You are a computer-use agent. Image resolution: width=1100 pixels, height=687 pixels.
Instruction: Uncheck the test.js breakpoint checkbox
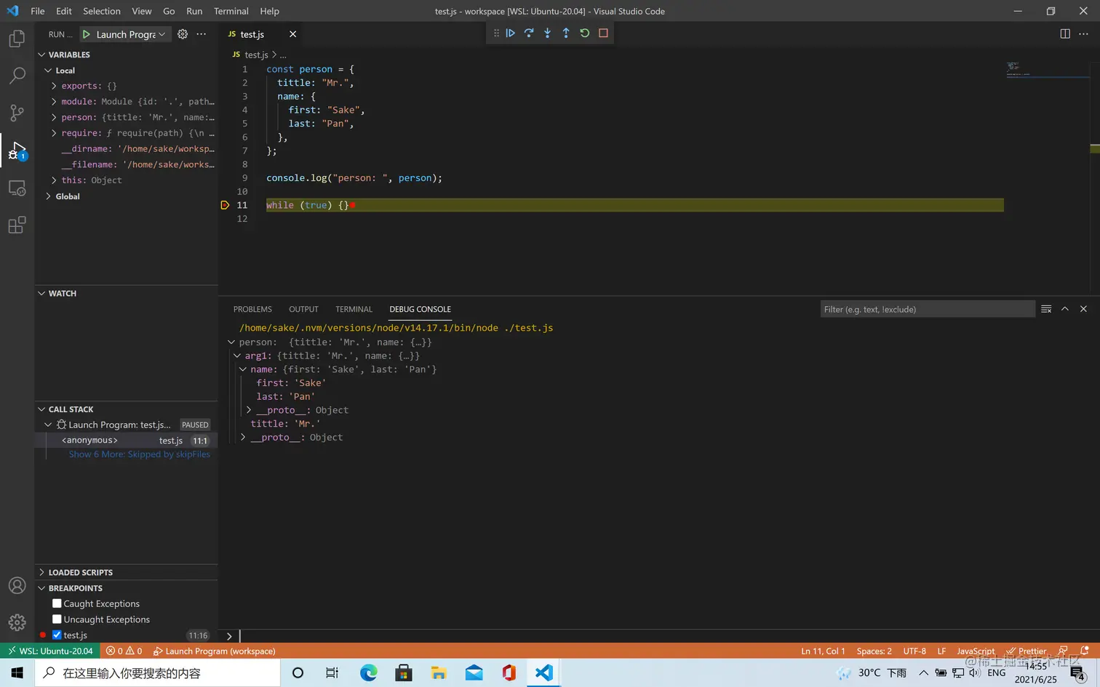pyautogui.click(x=57, y=635)
